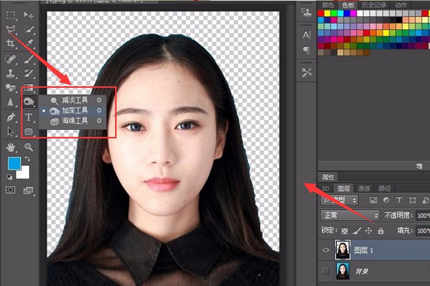Toggle pixel layer filter
430x286 pixels.
point(374,200)
